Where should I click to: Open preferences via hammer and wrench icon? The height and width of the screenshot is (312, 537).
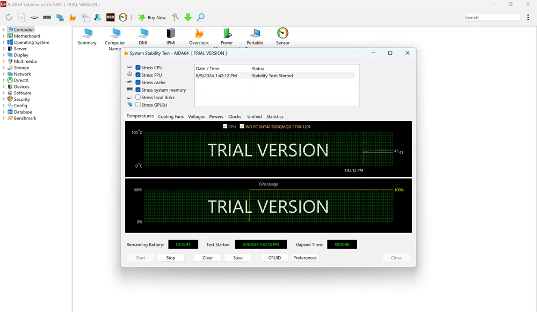pyautogui.click(x=176, y=17)
